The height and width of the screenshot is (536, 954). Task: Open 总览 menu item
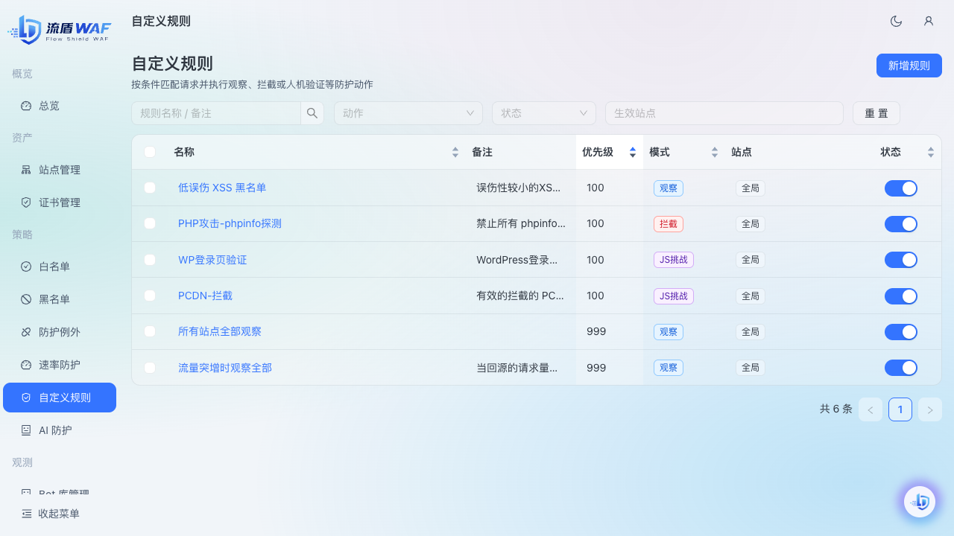click(60, 106)
